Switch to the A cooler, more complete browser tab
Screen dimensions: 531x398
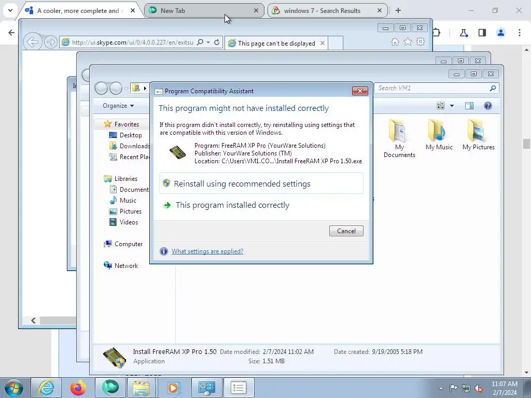[x=80, y=11]
